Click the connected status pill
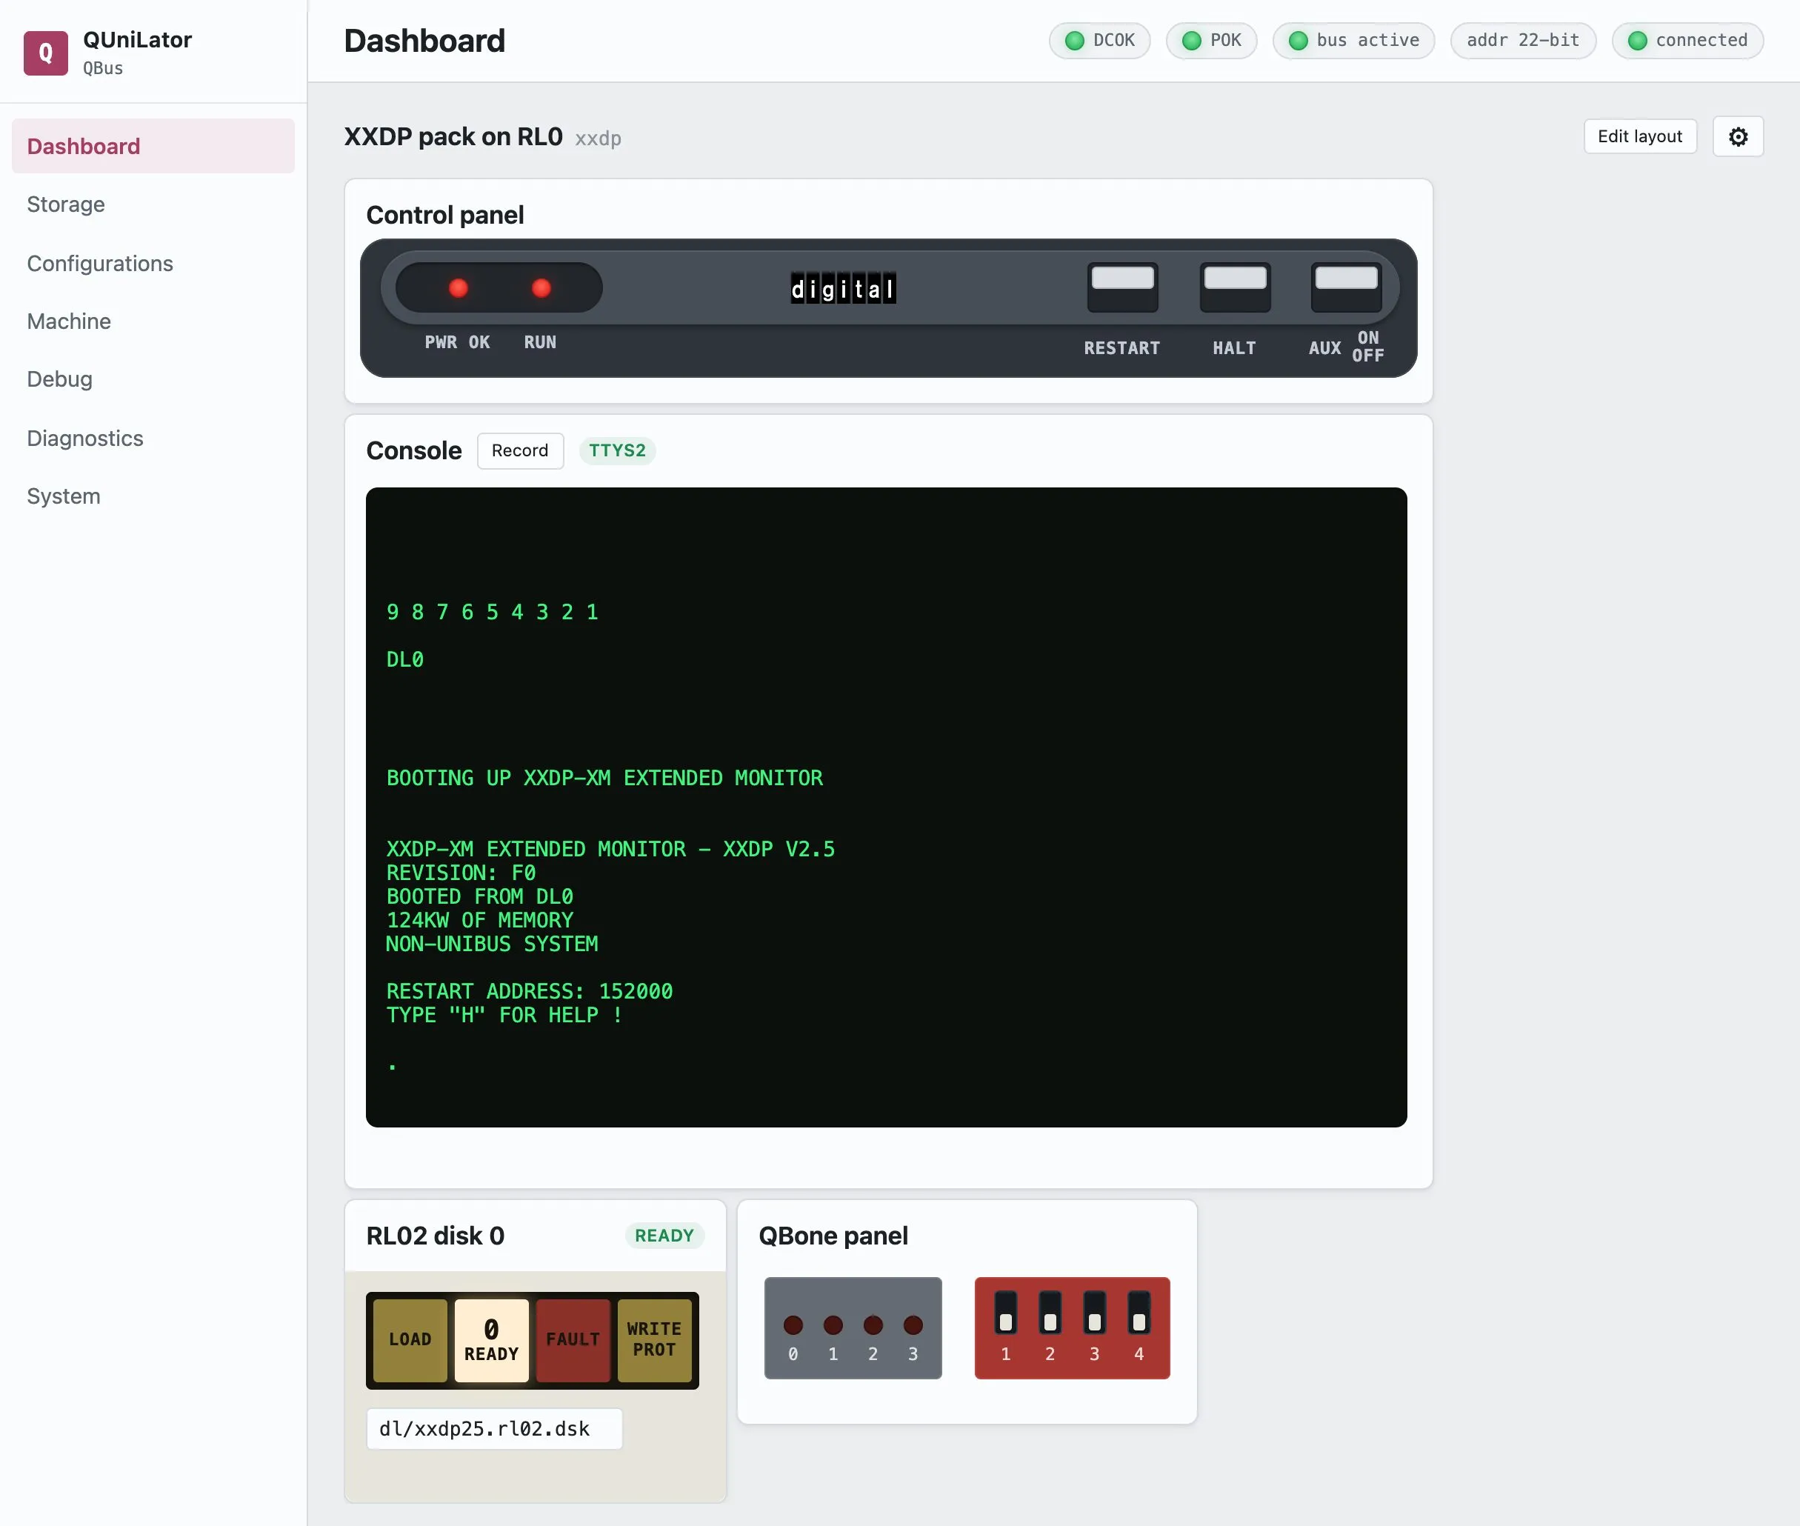Viewport: 1800px width, 1526px height. click(x=1687, y=41)
